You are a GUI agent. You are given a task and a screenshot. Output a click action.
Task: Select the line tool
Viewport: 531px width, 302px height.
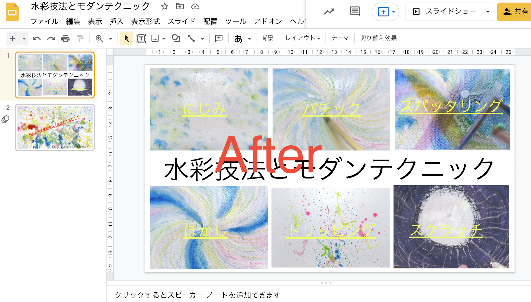[x=191, y=38]
